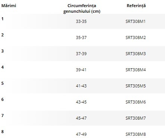The image size is (165, 138).
Task: Click reference code SRT308M2
Action: [136, 37]
